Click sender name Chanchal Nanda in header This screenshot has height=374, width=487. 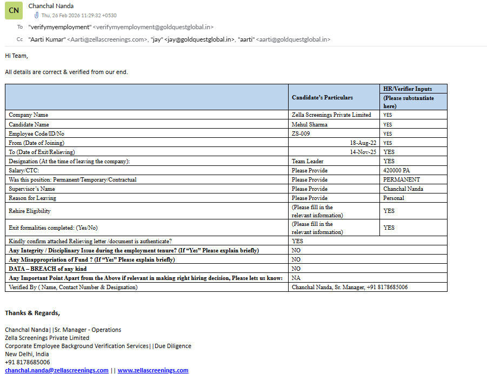pyautogui.click(x=51, y=6)
